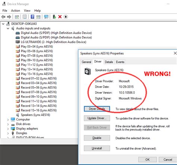Switch to the Driver tab

(x=98, y=62)
